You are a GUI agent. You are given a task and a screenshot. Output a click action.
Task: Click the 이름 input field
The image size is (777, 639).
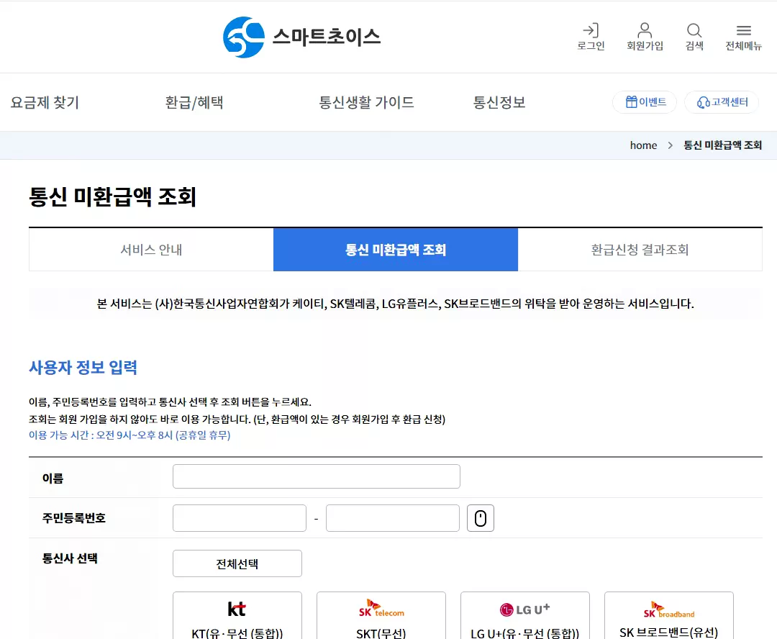click(316, 476)
